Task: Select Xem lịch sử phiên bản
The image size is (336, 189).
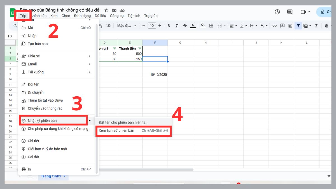Action: [x=133, y=130]
